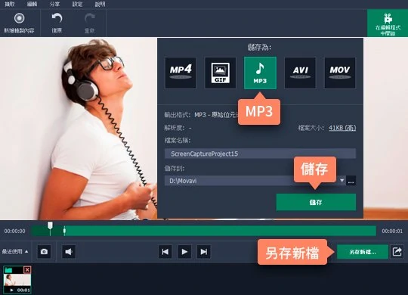
Task: Click the 00:00:01 total duration readout
Action: point(392,231)
